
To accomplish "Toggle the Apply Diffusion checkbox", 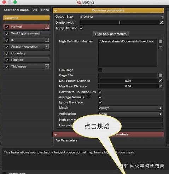I will [81, 28].
